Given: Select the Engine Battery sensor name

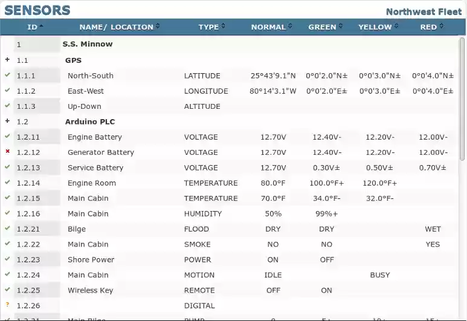Looking at the screenshot, I should pos(95,137).
